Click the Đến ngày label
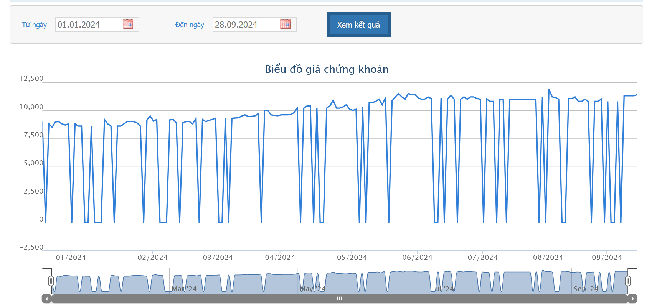This screenshot has width=657, height=307. click(190, 25)
